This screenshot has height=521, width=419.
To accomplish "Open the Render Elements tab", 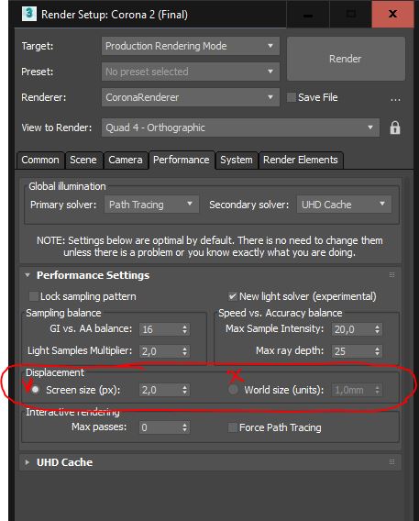I will pyautogui.click(x=301, y=160).
